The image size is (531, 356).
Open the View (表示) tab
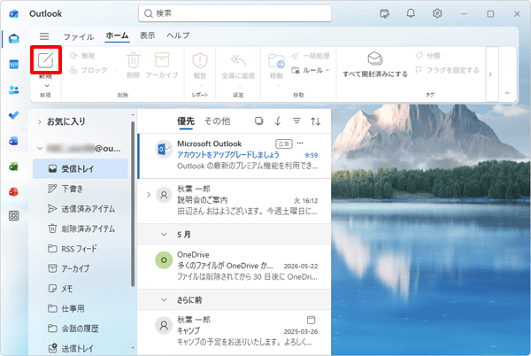148,35
